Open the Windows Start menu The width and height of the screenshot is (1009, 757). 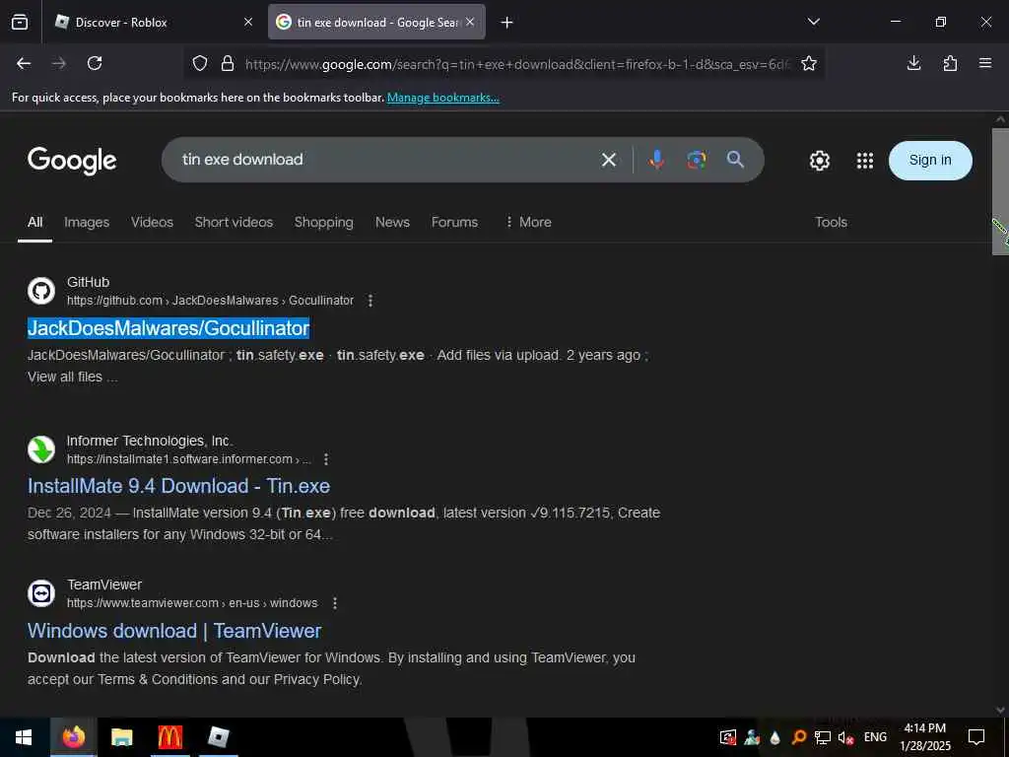click(24, 737)
